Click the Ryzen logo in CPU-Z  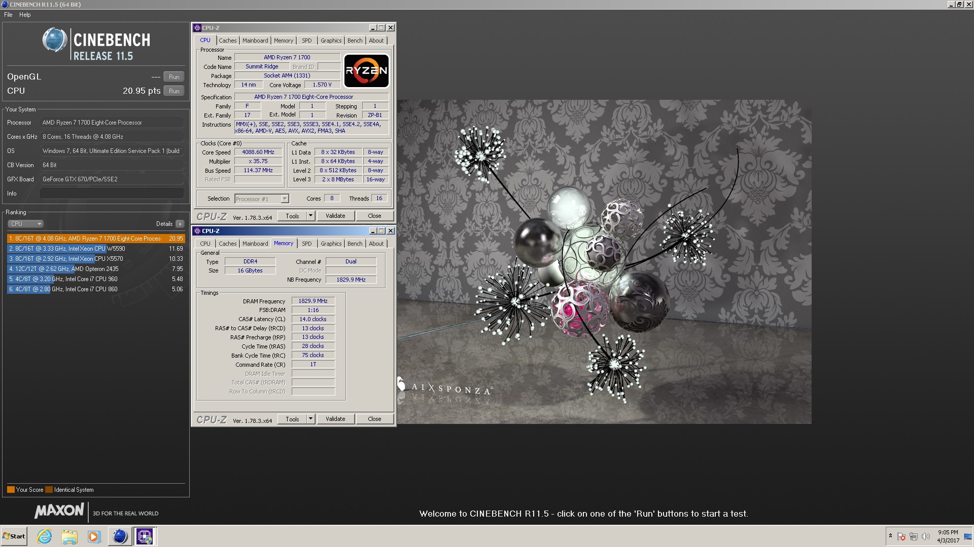tap(366, 71)
